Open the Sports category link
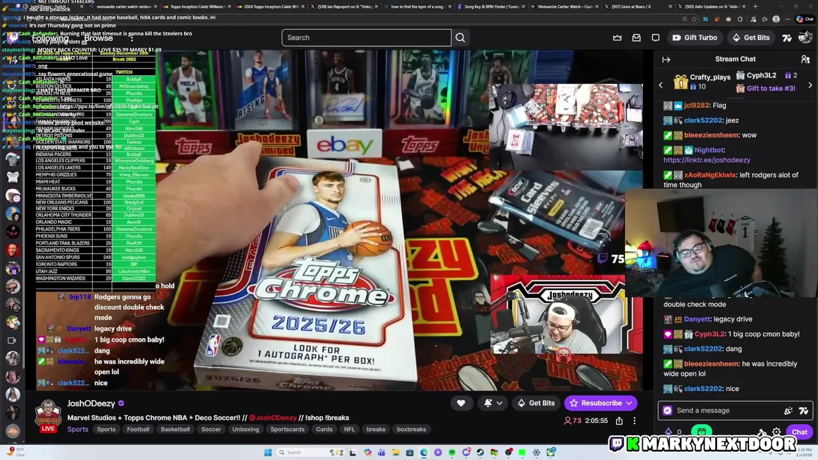The width and height of the screenshot is (818, 460). (78, 429)
